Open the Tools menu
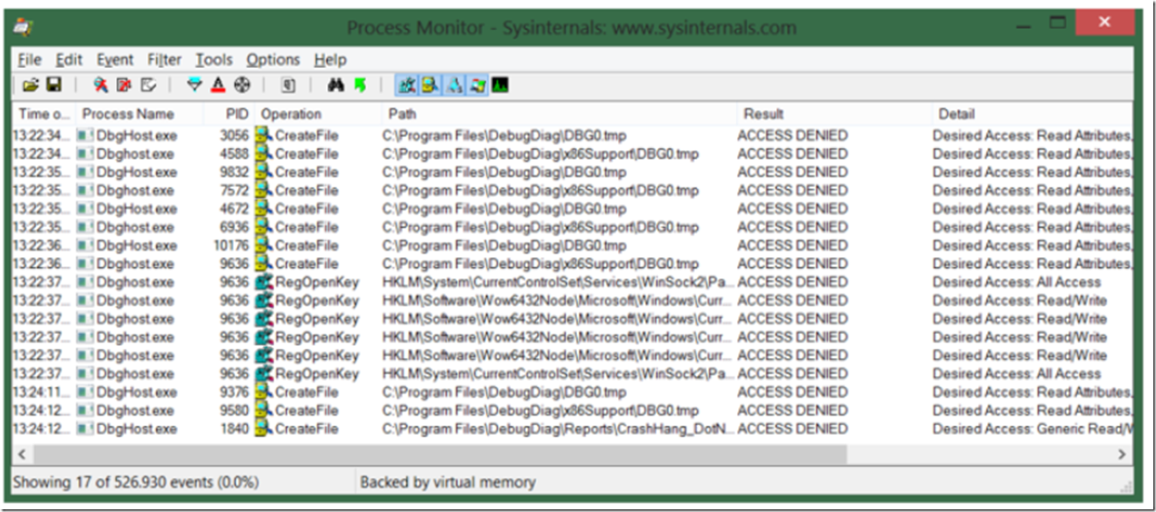 [214, 60]
